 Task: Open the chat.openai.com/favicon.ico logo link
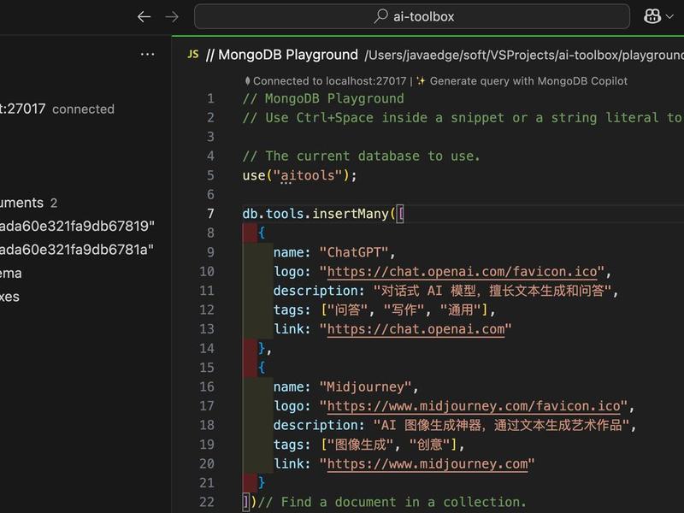pyautogui.click(x=462, y=272)
